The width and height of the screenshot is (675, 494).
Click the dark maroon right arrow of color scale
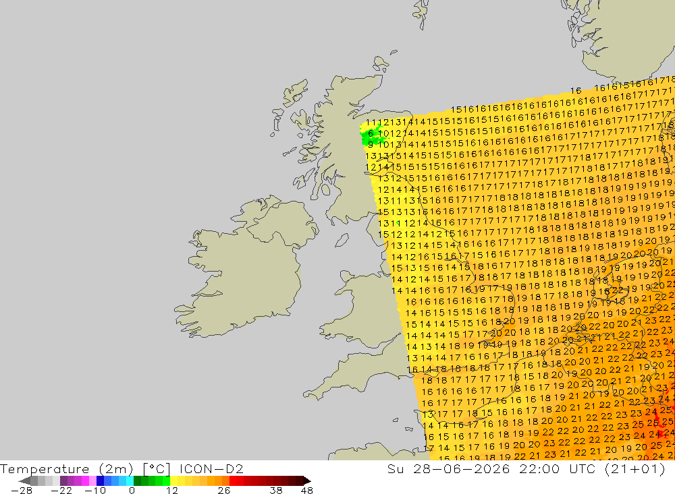click(x=306, y=481)
